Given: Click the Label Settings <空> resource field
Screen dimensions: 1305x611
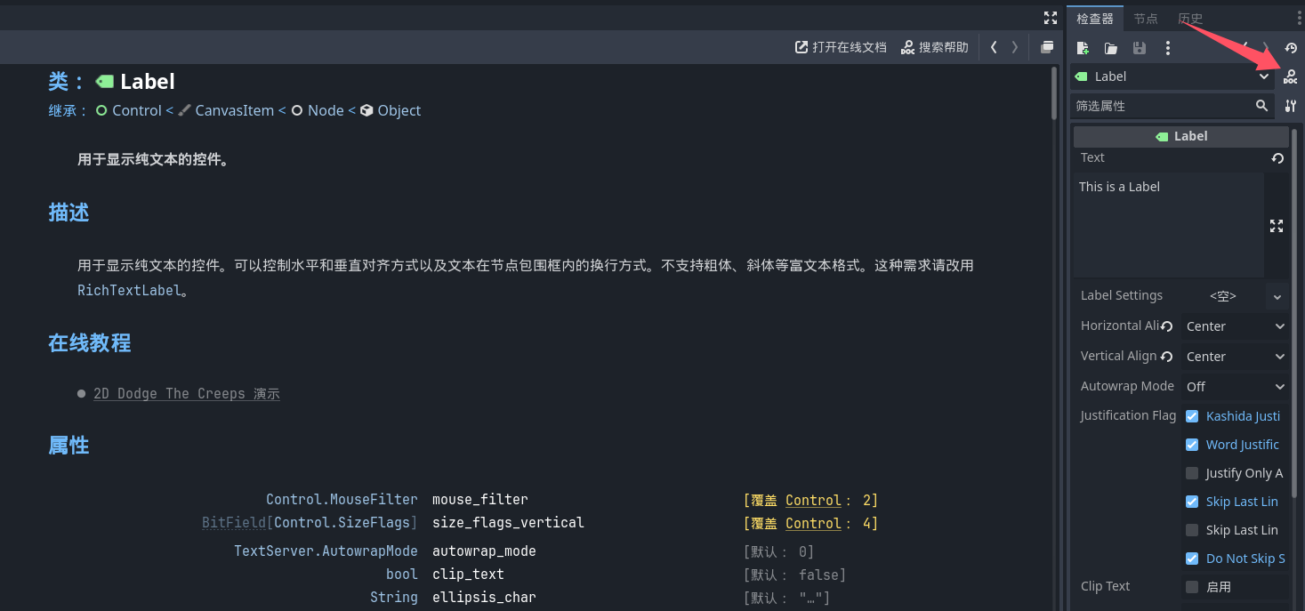Looking at the screenshot, I should pyautogui.click(x=1222, y=296).
